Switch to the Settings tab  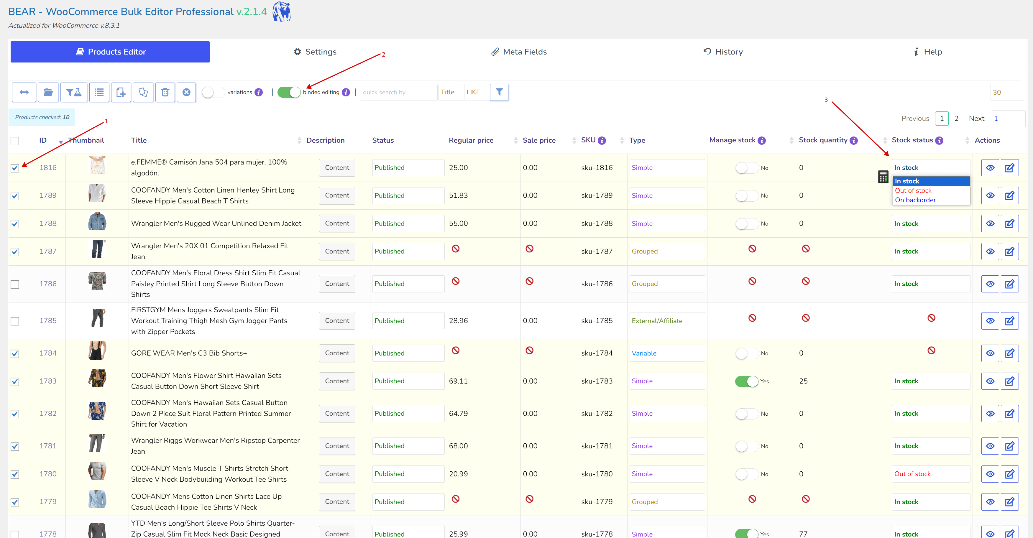click(x=315, y=52)
